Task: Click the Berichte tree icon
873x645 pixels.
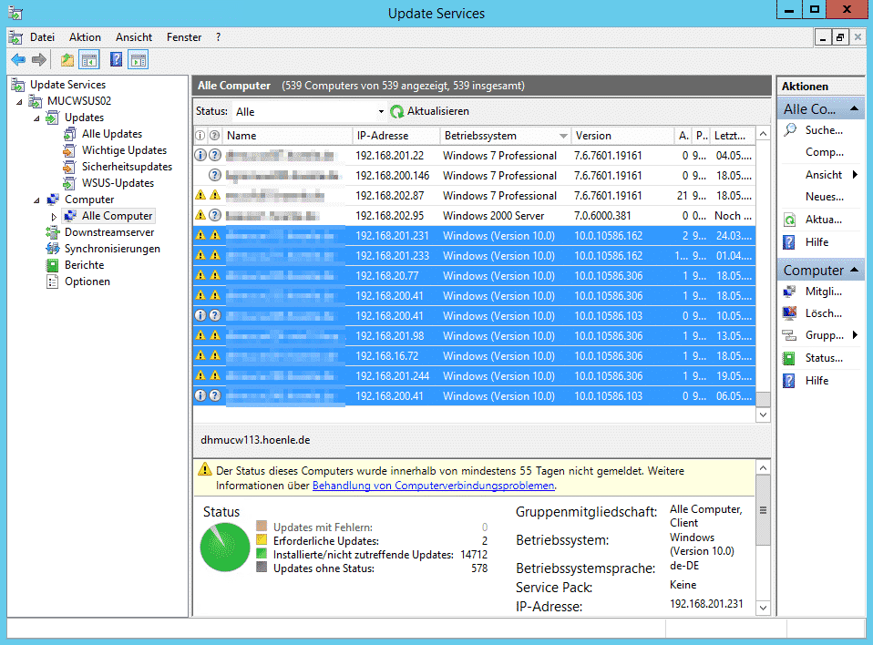Action: coord(52,265)
